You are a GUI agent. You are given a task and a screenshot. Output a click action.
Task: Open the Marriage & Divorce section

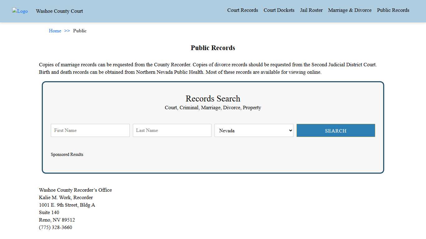click(350, 10)
